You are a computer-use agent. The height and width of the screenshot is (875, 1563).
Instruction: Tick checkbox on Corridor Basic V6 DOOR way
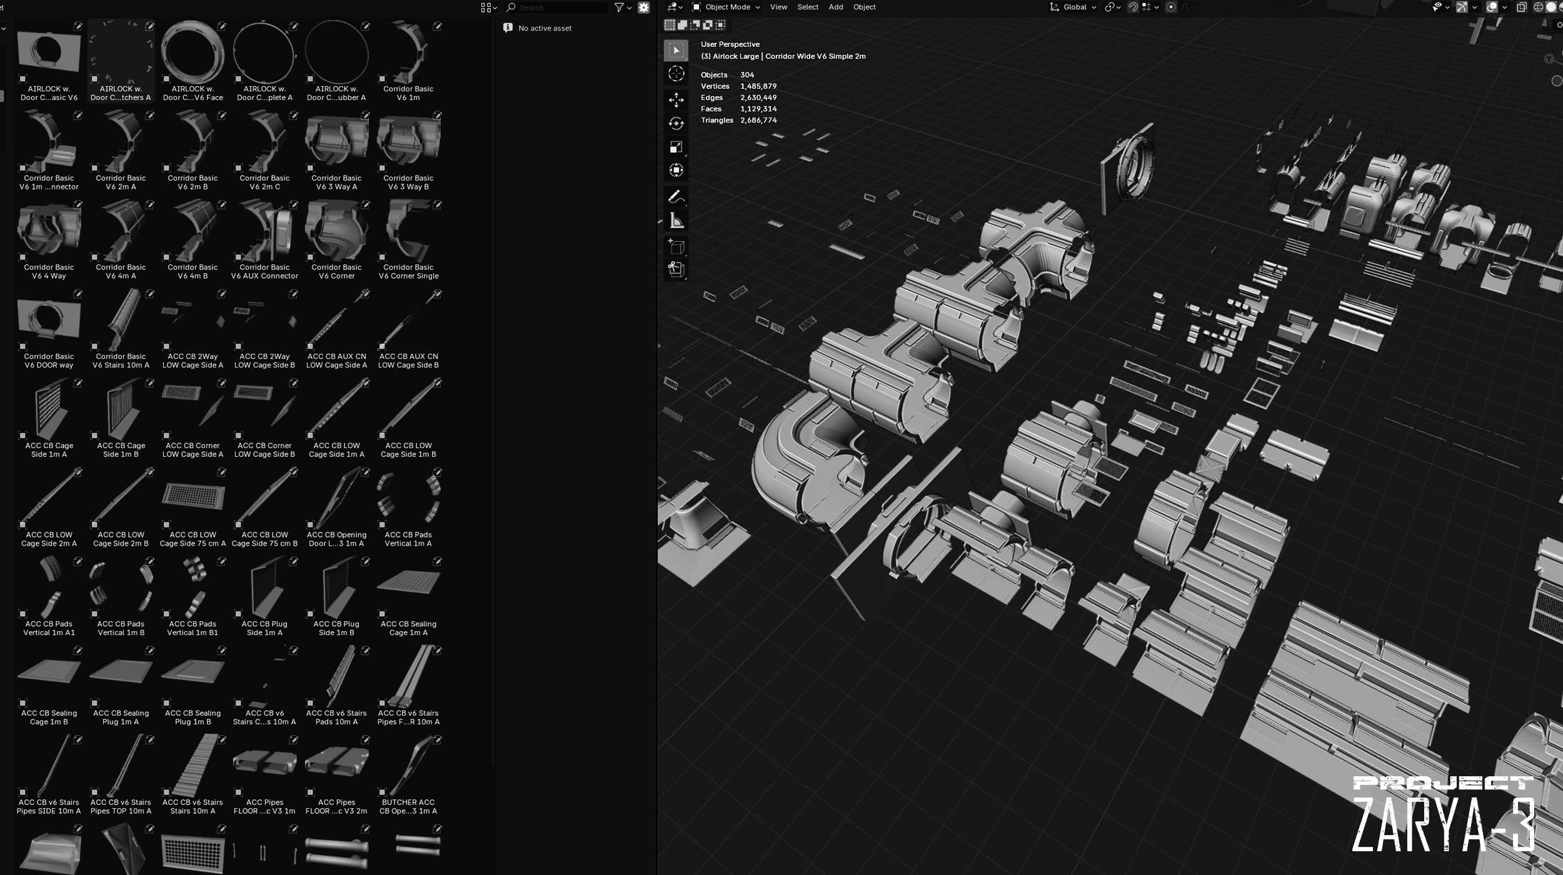23,346
